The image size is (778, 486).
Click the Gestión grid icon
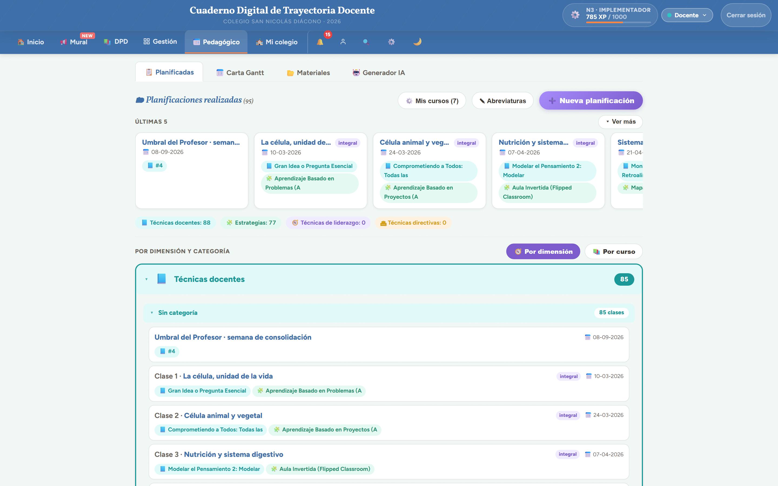pos(147,42)
